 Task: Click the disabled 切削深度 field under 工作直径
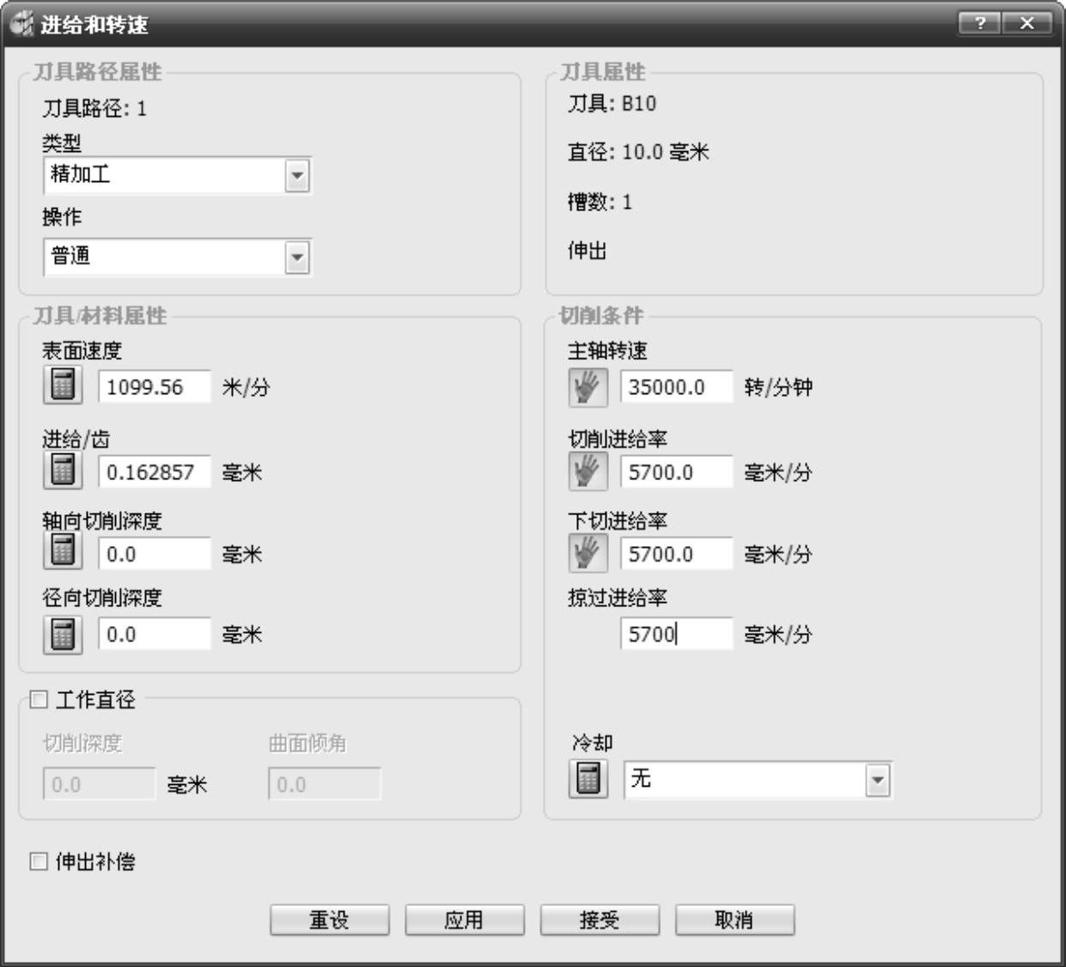[100, 784]
